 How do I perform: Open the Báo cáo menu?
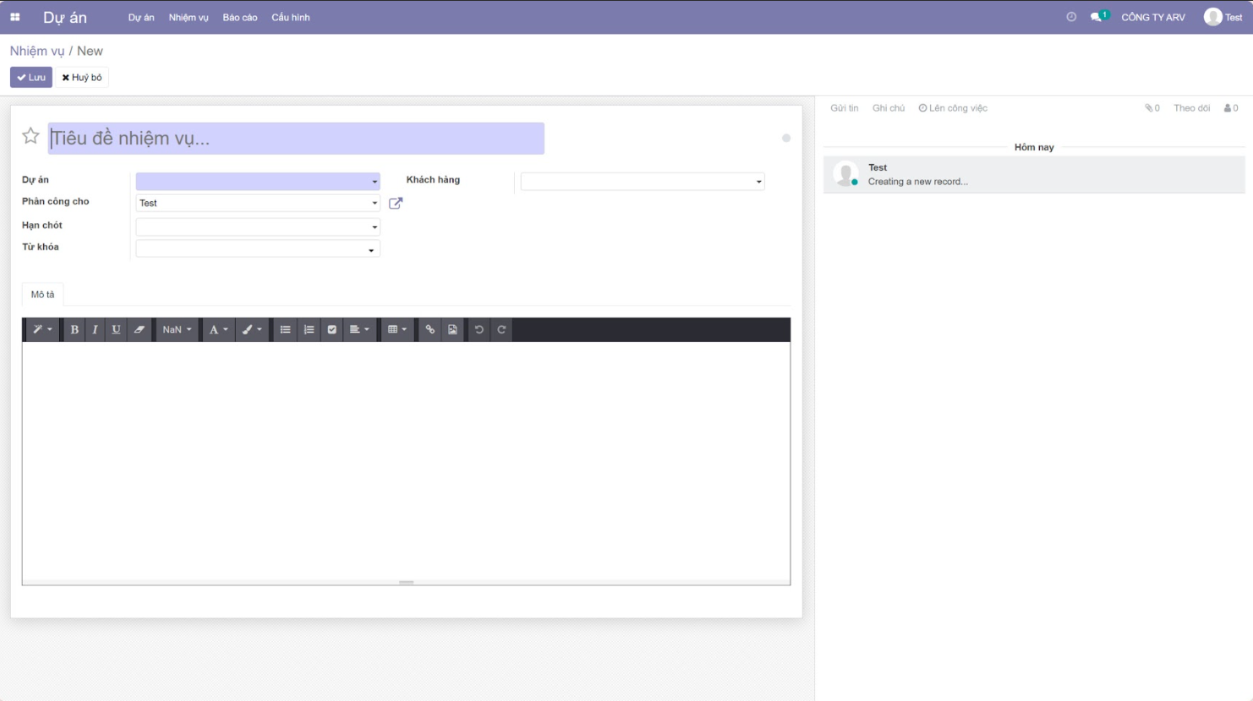pos(240,17)
